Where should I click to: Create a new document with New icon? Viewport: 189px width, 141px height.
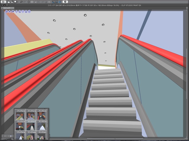click(9, 2)
